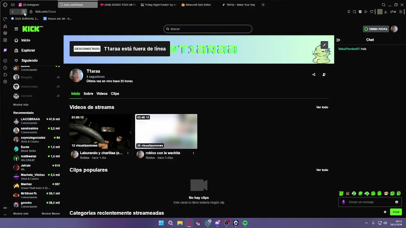Click ValuuParedes07 username in chat
406x228 pixels.
(349, 49)
